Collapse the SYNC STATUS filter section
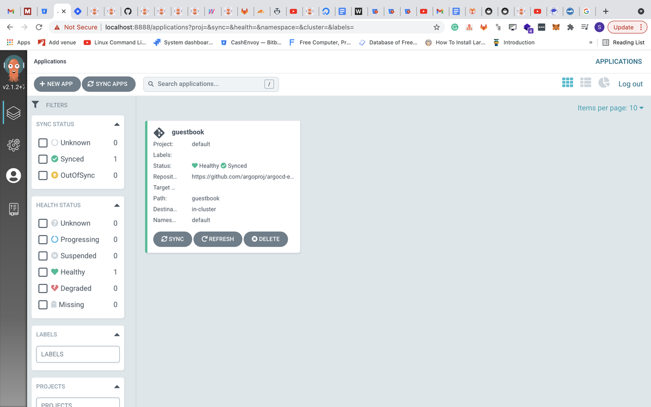Viewport: 651px width, 407px height. click(116, 124)
